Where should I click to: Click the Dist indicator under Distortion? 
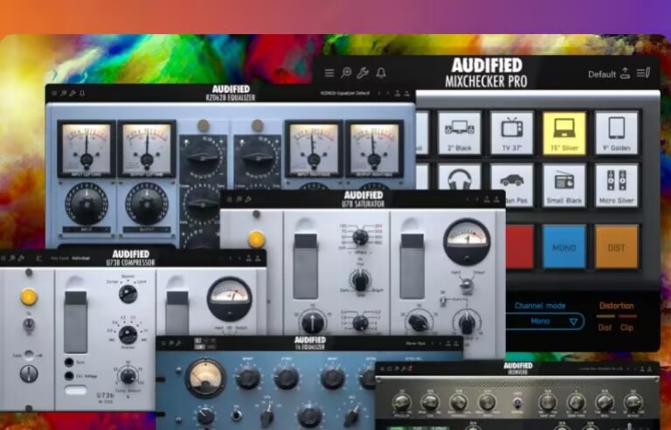605,328
